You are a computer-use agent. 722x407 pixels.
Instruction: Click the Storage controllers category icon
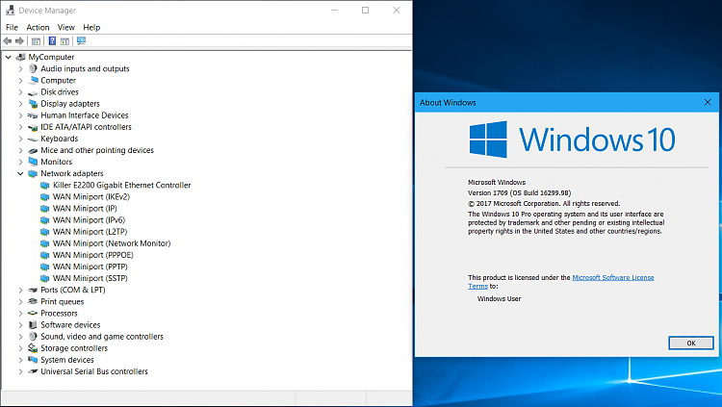[x=33, y=348]
